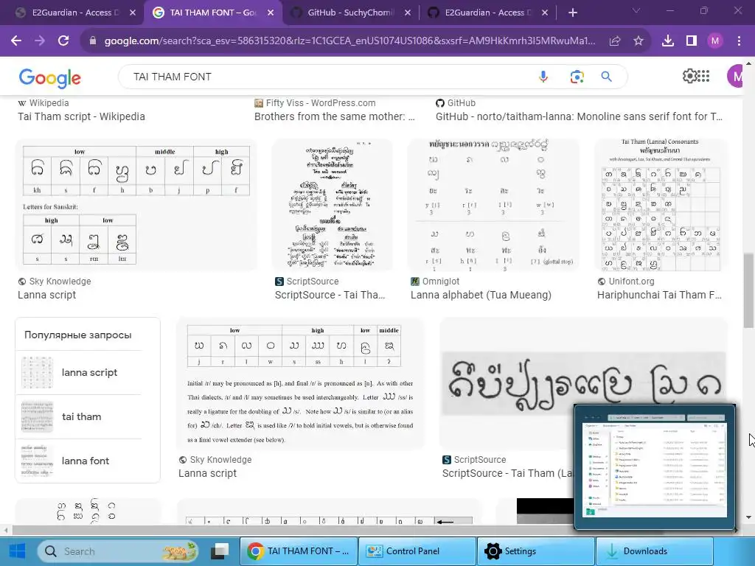This screenshot has height=566, width=755.
Task: Go back using the browser back arrow
Action: coord(16,41)
